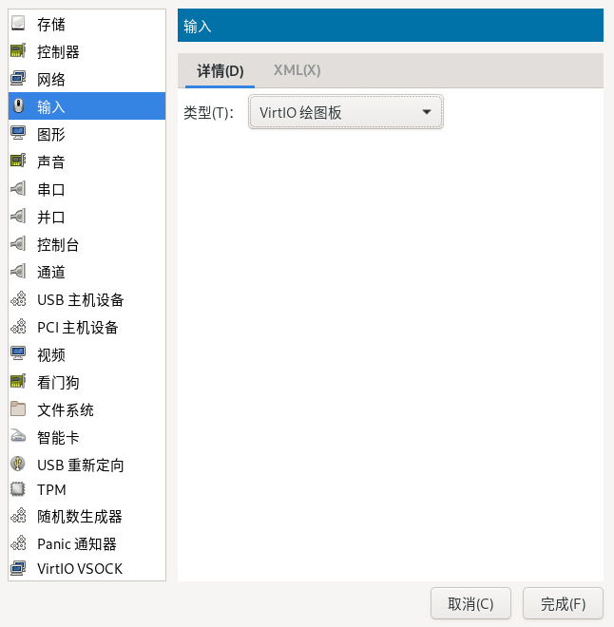Screen dimensions: 614x627
Task: Click the 取消(C) button
Action: (470, 603)
